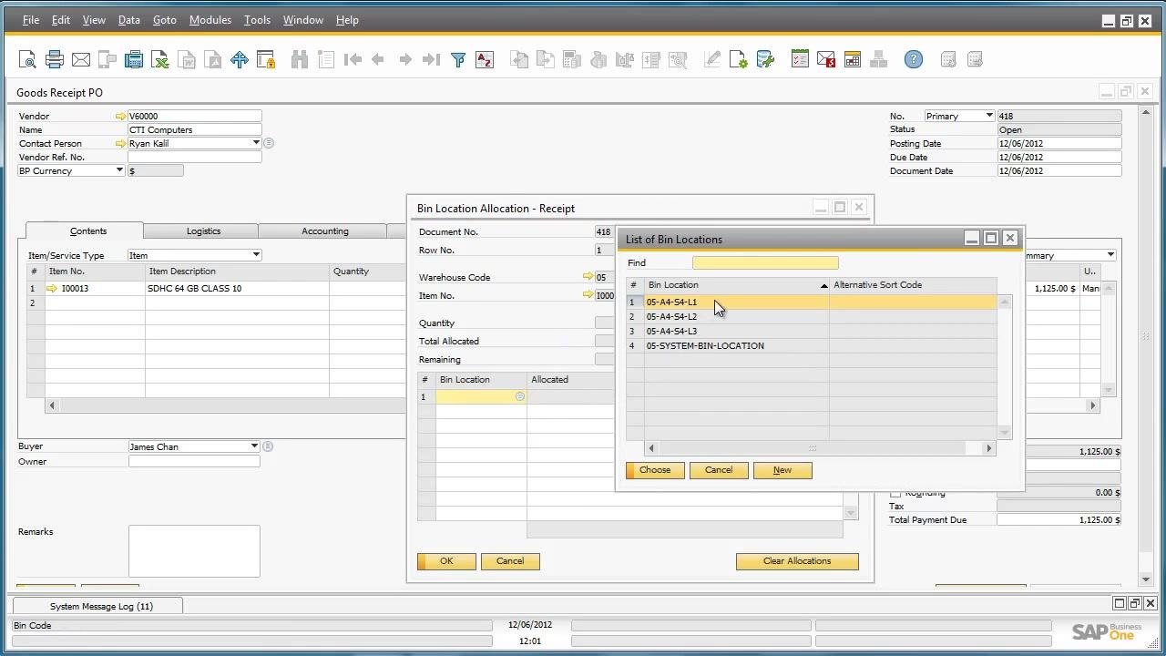The image size is (1166, 656).
Task: Open the Calendar toolbar icon
Action: tap(853, 60)
